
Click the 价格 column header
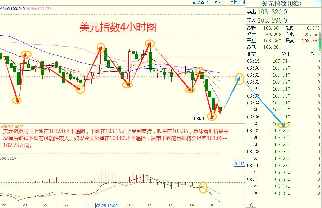click(286, 54)
